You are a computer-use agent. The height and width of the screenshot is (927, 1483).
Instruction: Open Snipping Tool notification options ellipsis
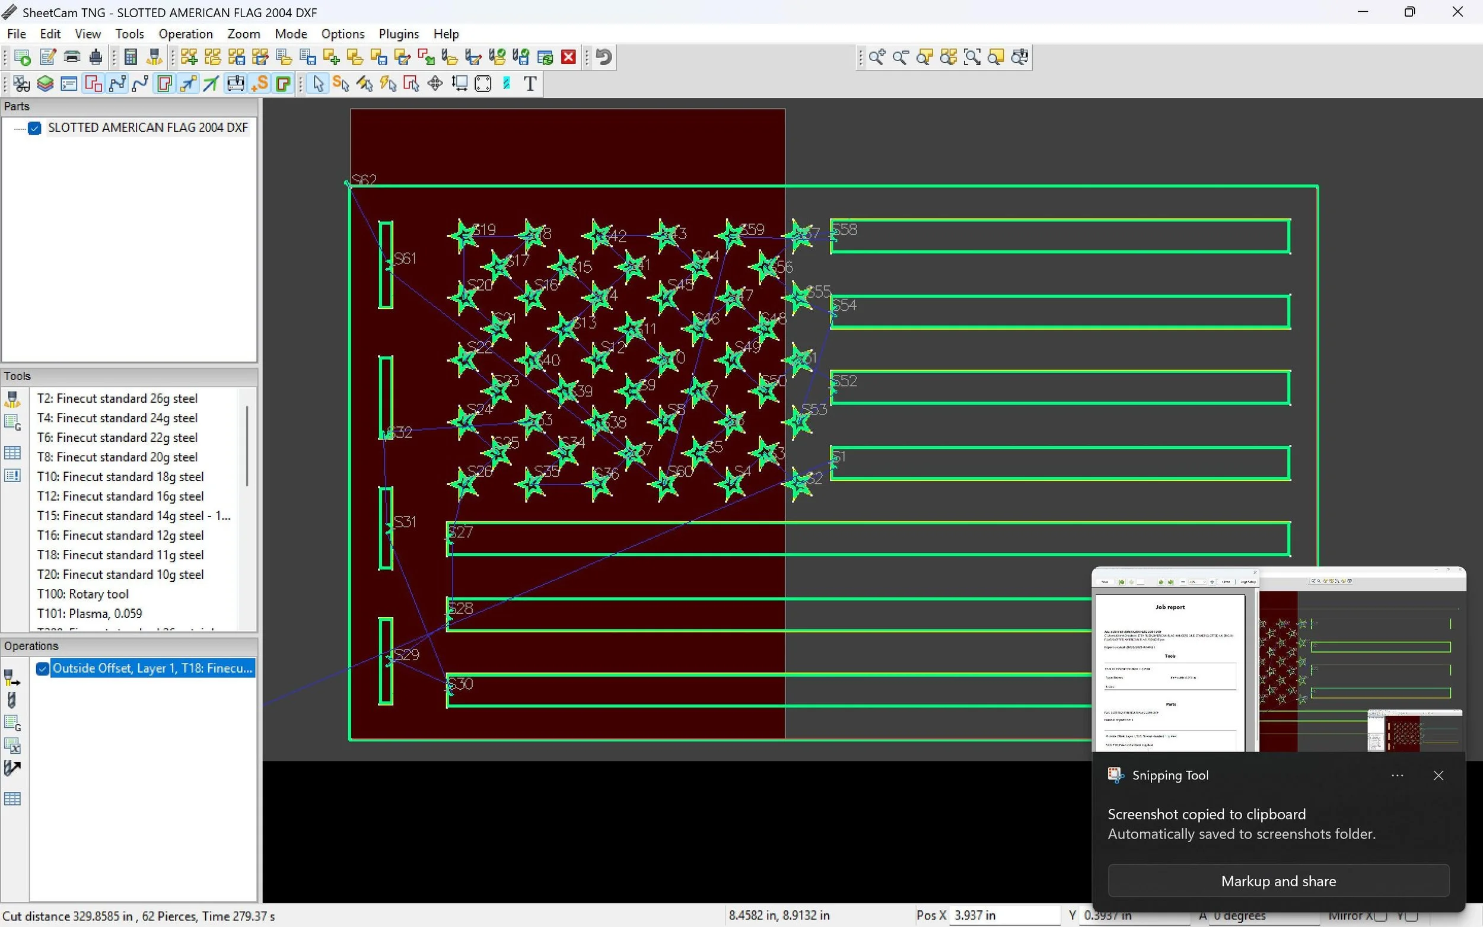pos(1397,776)
